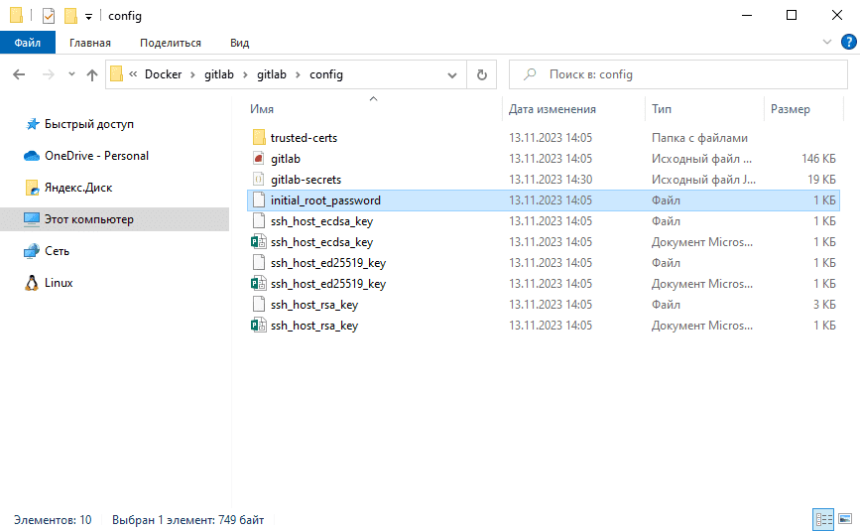Open Help via the blue question icon
This screenshot has height=531, width=860.
[848, 42]
